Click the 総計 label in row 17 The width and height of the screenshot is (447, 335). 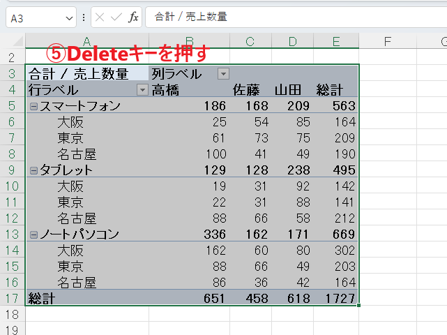[41, 299]
